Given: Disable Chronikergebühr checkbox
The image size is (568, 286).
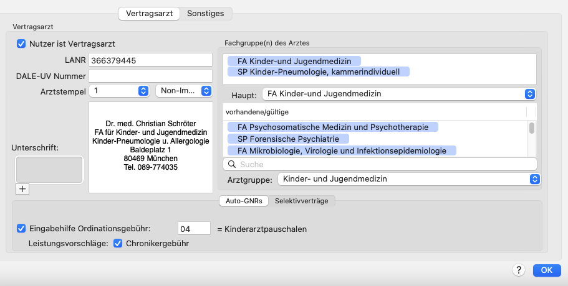Looking at the screenshot, I should (118, 243).
